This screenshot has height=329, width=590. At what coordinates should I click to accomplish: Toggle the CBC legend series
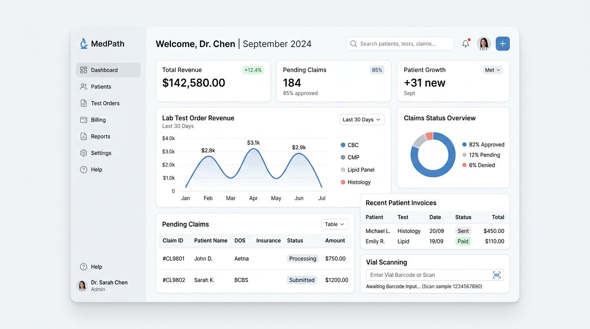tap(350, 145)
